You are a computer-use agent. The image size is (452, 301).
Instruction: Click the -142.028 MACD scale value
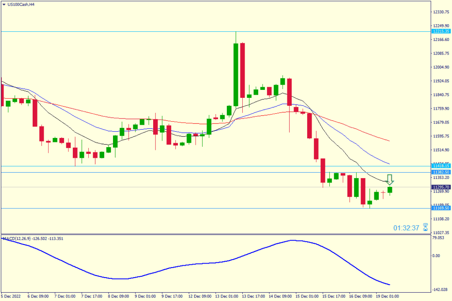[x=441, y=290]
